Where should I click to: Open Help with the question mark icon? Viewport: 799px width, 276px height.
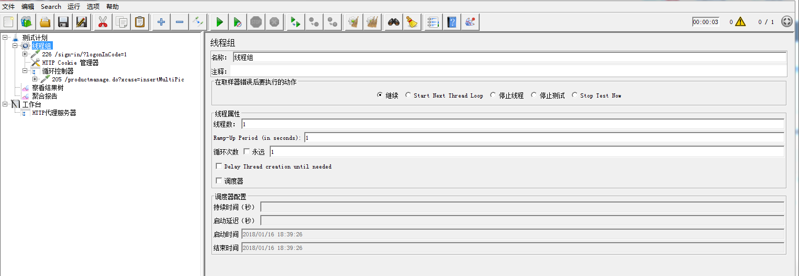[452, 22]
